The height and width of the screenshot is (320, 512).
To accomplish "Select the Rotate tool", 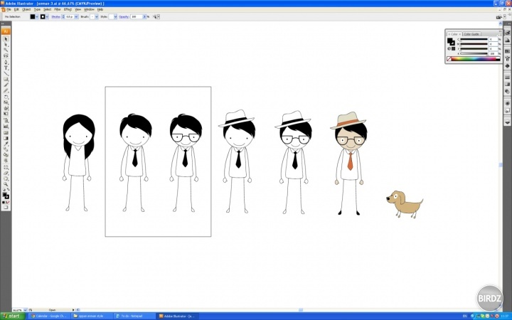I will (6, 97).
